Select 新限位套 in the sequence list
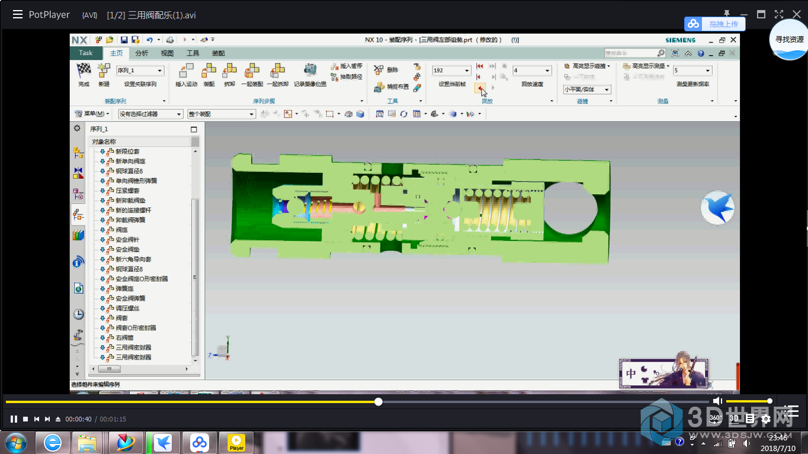The width and height of the screenshot is (808, 454). [x=127, y=152]
